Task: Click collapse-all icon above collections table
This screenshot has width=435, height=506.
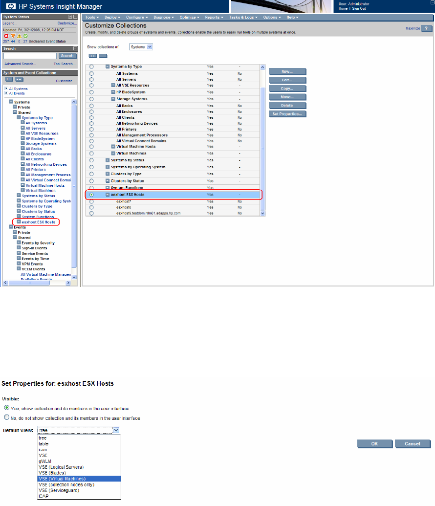Action: 103,56
